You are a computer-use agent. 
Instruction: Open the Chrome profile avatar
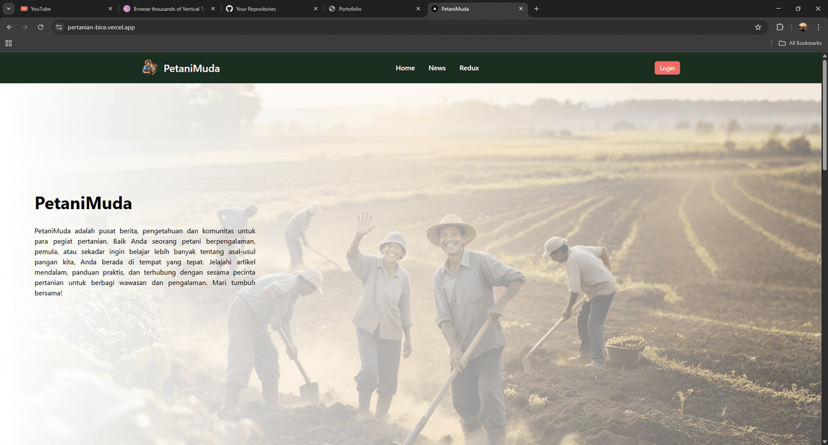click(x=803, y=27)
